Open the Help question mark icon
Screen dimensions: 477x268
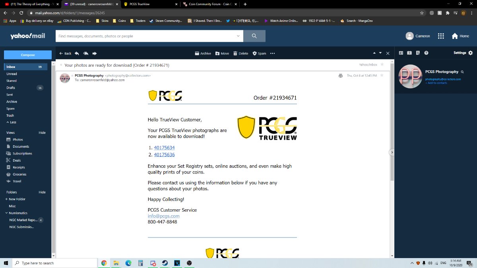[426, 53]
